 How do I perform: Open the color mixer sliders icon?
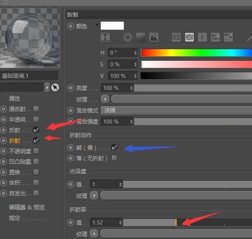(215, 37)
